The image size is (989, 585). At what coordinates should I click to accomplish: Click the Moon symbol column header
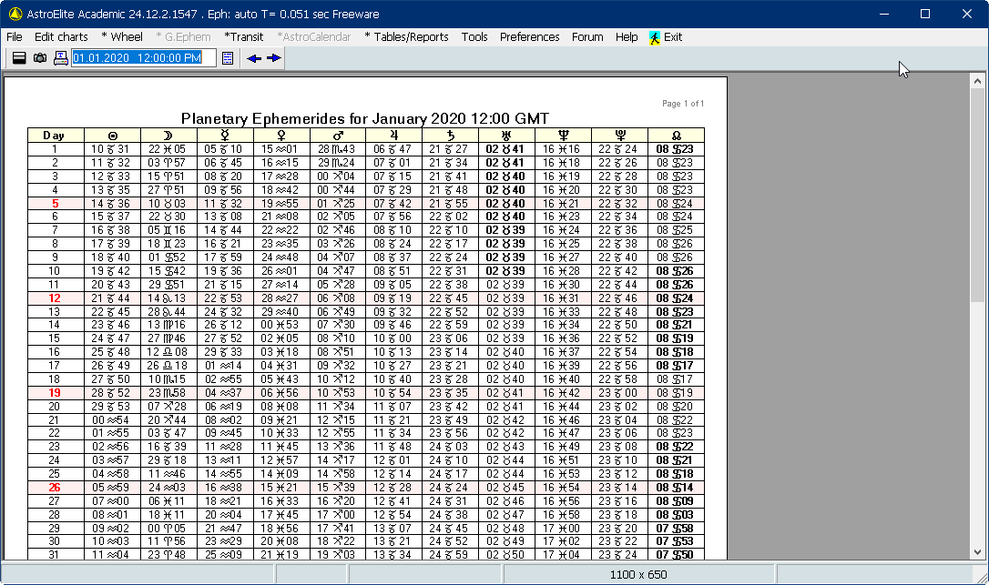[x=169, y=136]
